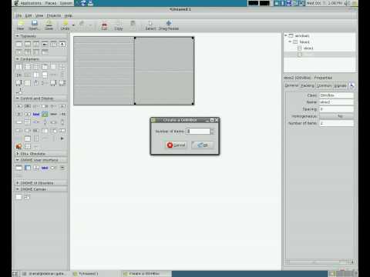370x277 pixels.
Task: Click the Drag Resize toolbar button
Action: pyautogui.click(x=169, y=26)
